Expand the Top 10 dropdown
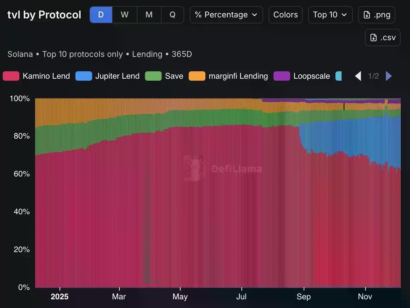 (x=330, y=15)
